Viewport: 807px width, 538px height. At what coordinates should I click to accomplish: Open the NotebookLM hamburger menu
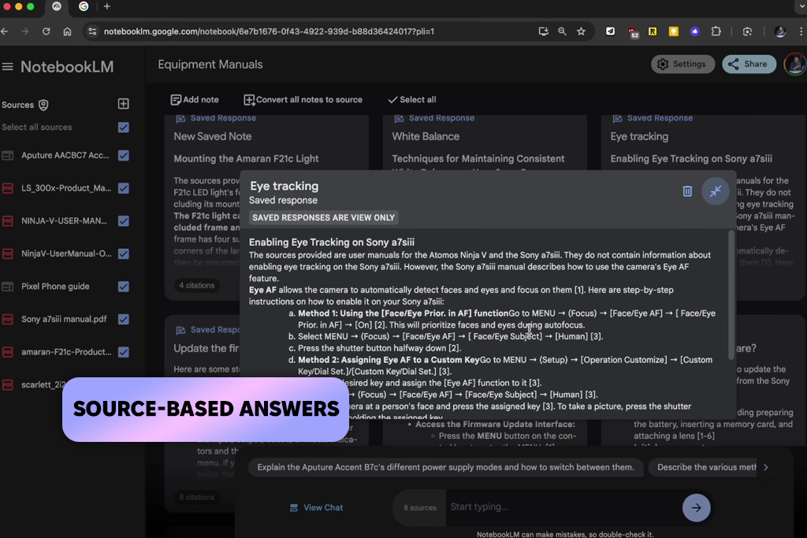pos(7,67)
